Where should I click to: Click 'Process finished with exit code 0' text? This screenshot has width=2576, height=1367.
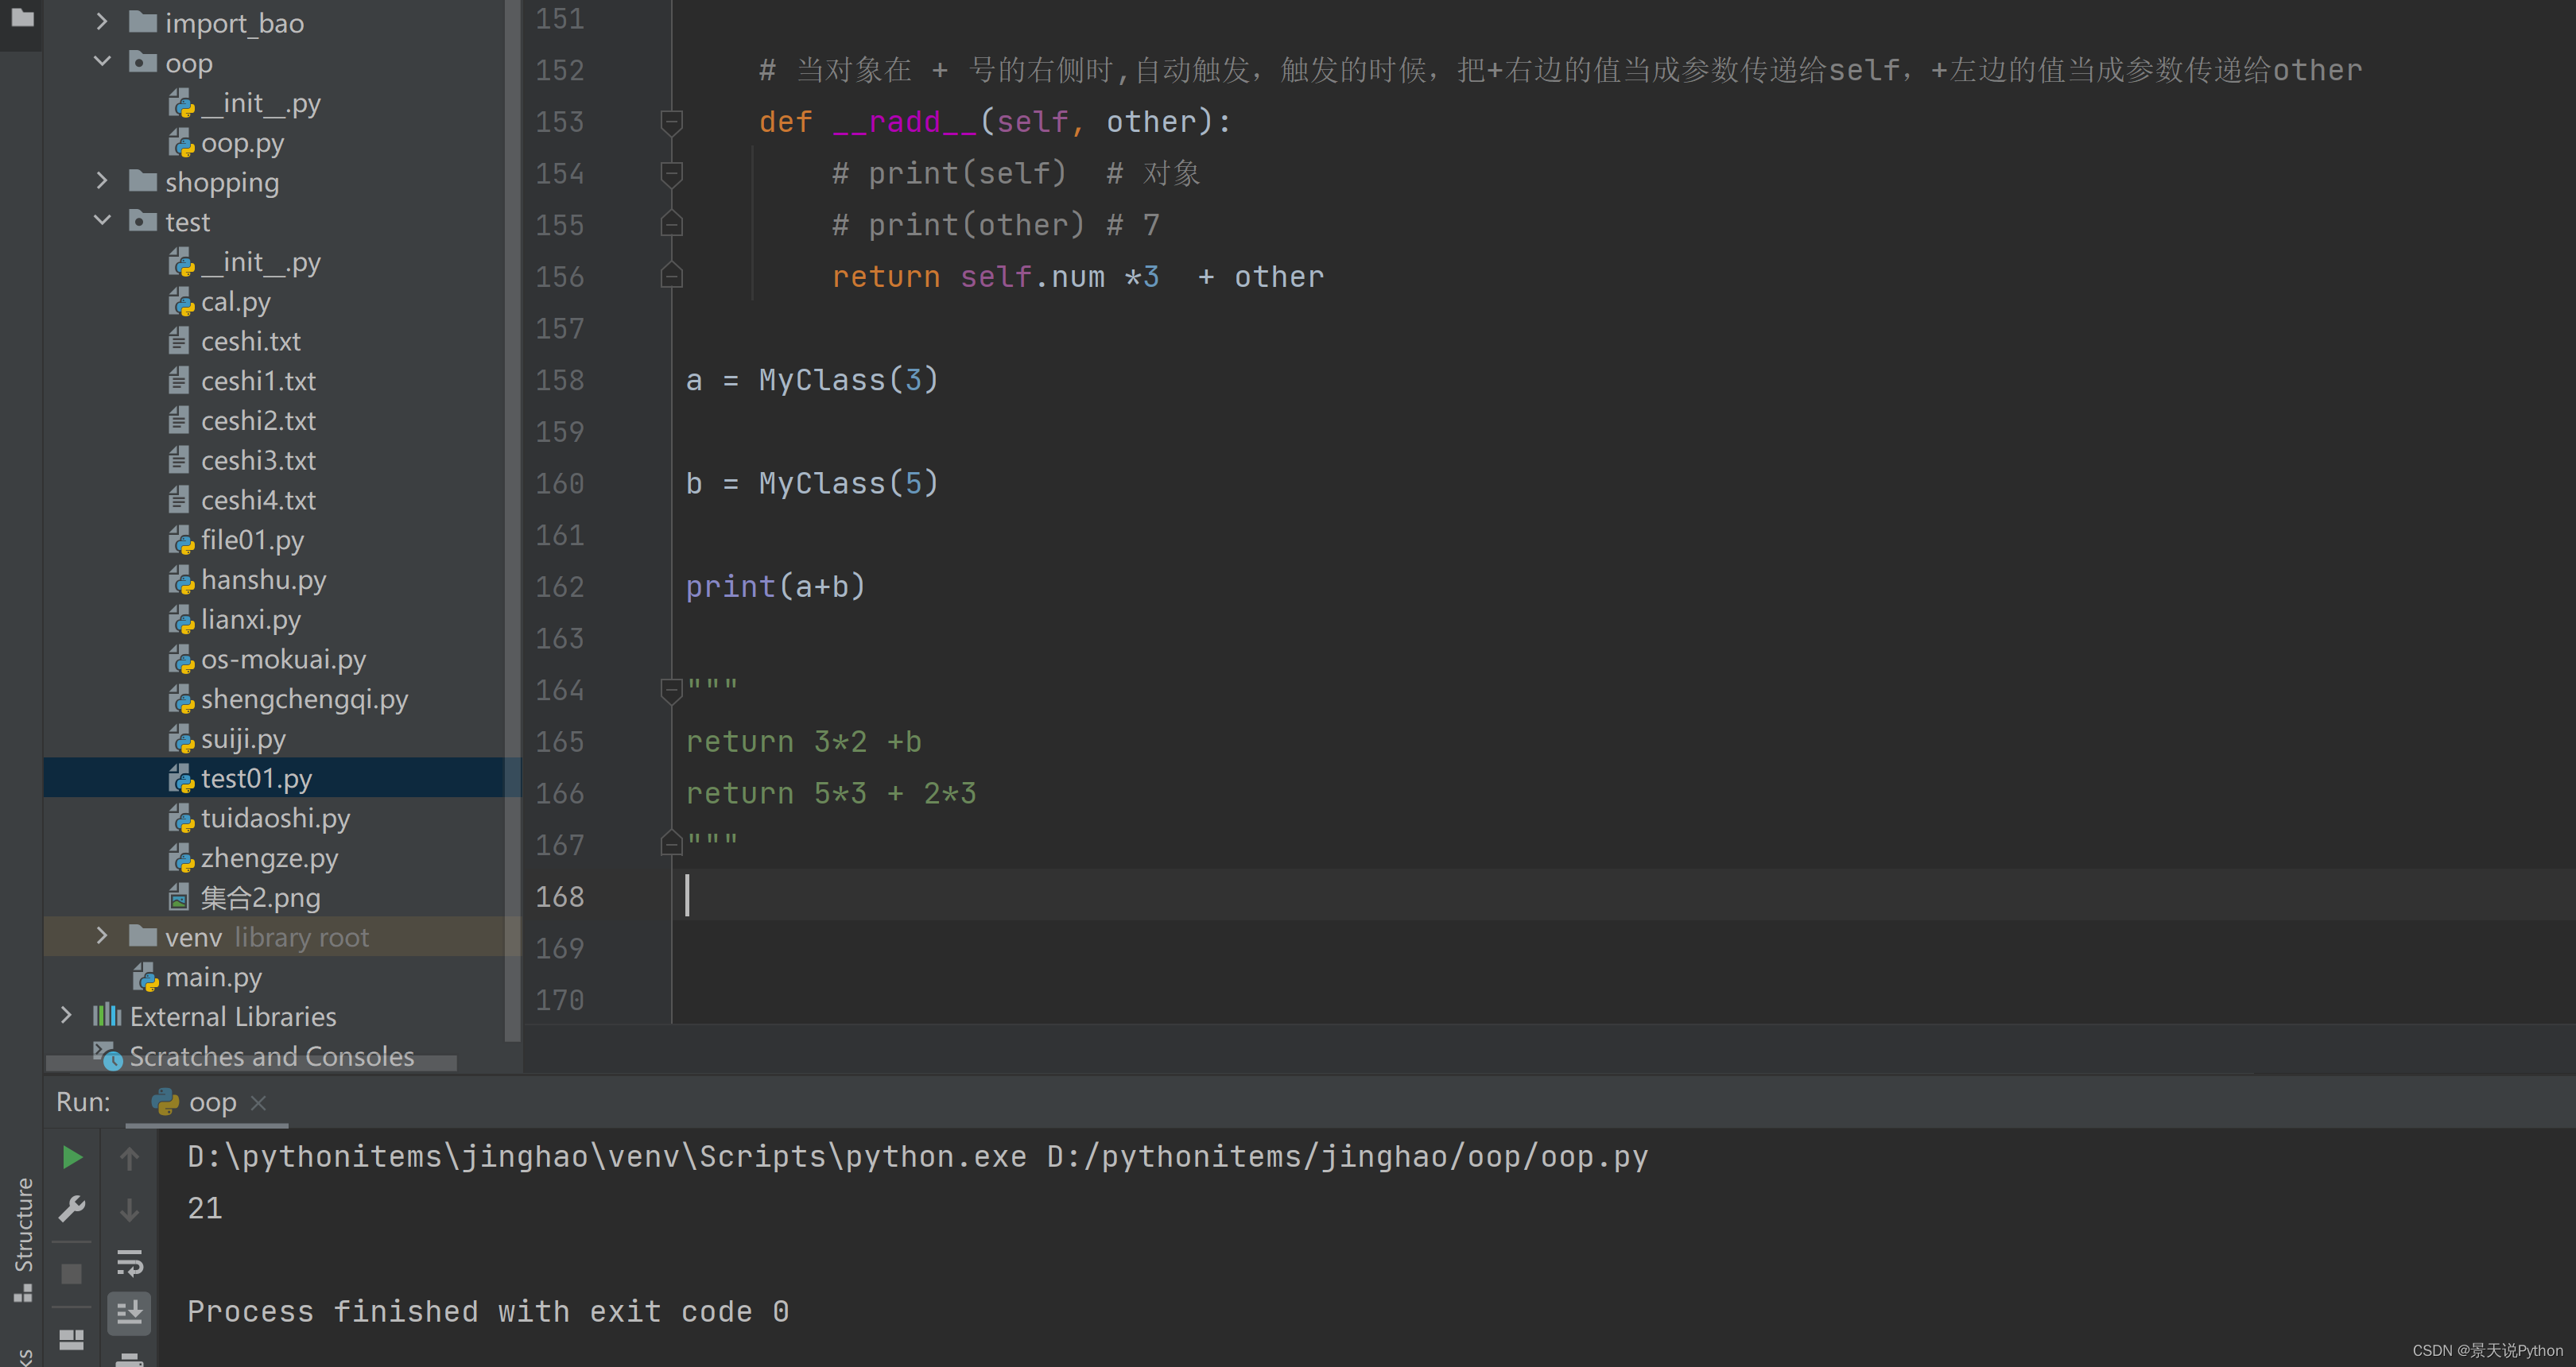click(x=488, y=1312)
